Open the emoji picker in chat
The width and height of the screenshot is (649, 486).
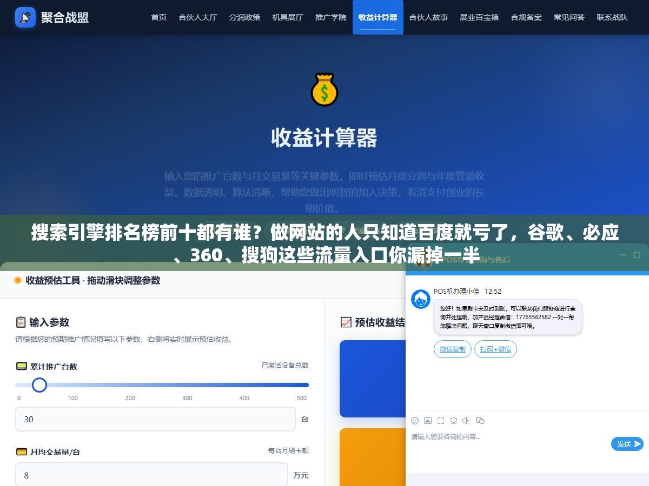415,421
